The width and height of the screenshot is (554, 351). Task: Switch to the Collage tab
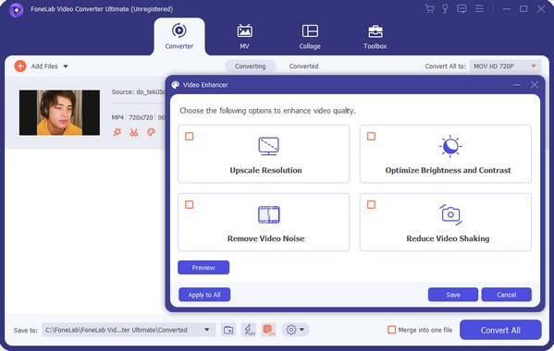[310, 37]
